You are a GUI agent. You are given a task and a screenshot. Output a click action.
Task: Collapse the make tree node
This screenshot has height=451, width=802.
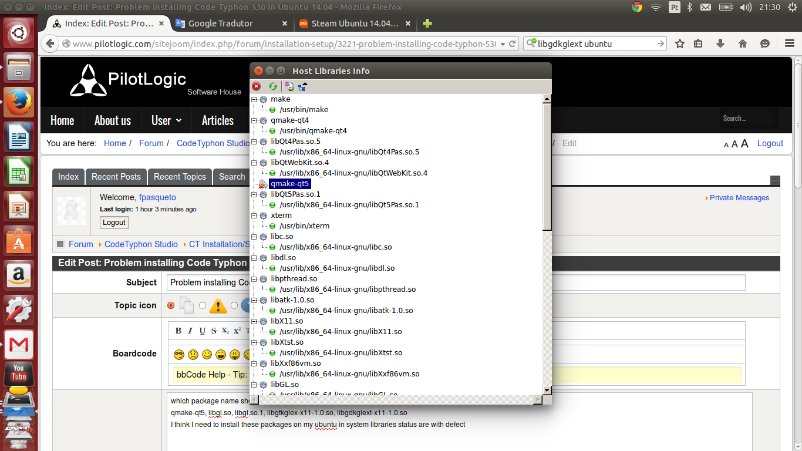click(x=254, y=99)
